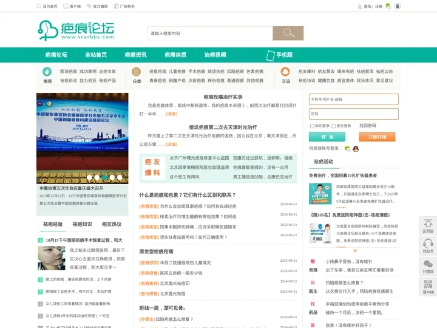437x328 pixels.
Task: Open 痘坑疤痕第二次去天津时光治疗 article
Action: 223,128
